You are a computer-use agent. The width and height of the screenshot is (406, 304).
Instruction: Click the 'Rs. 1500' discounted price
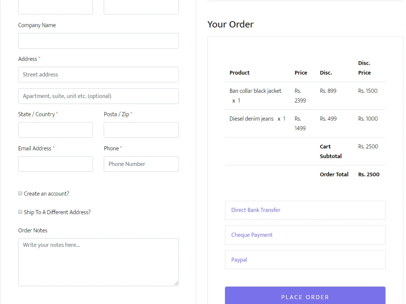click(368, 91)
